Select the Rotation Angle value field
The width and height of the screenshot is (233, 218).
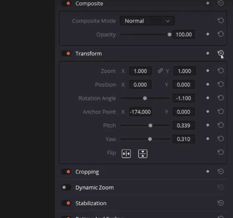pyautogui.click(x=184, y=98)
